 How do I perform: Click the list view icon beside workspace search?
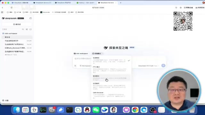(x=27, y=29)
